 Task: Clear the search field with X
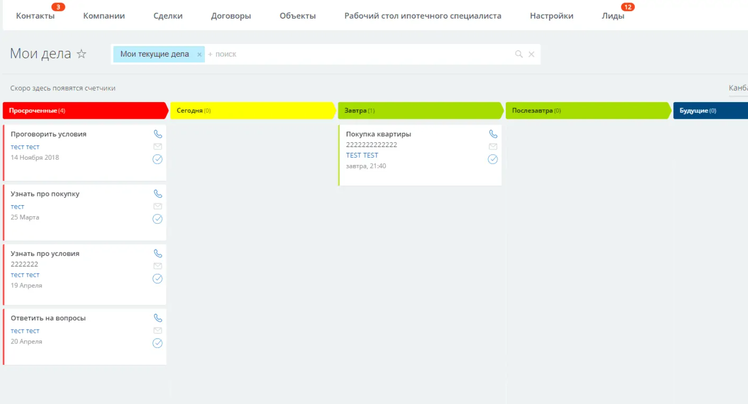531,54
